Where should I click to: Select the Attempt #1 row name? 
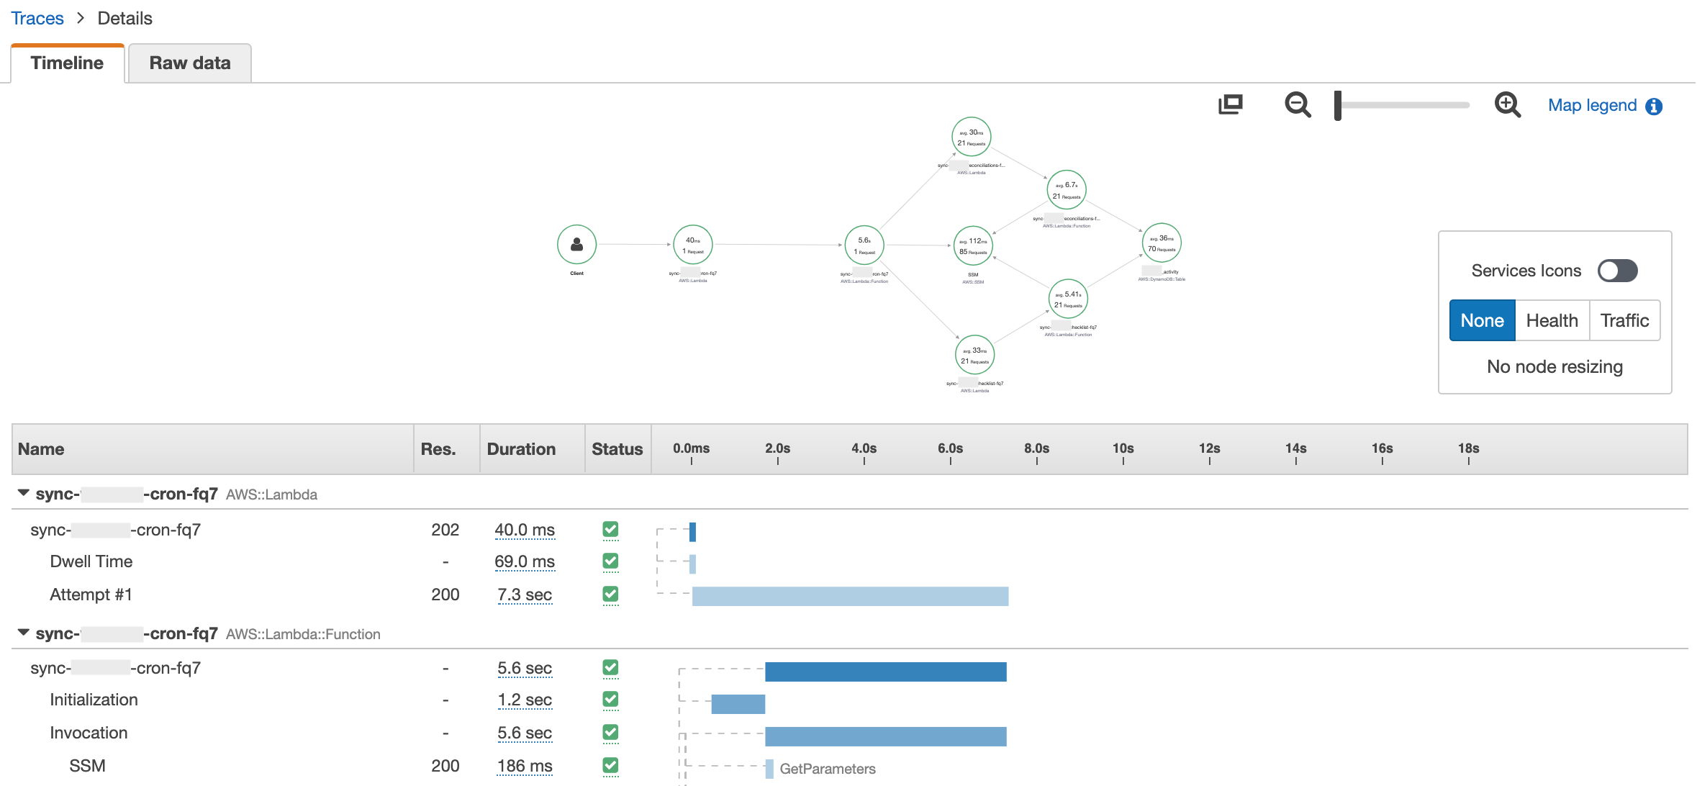coord(91,595)
